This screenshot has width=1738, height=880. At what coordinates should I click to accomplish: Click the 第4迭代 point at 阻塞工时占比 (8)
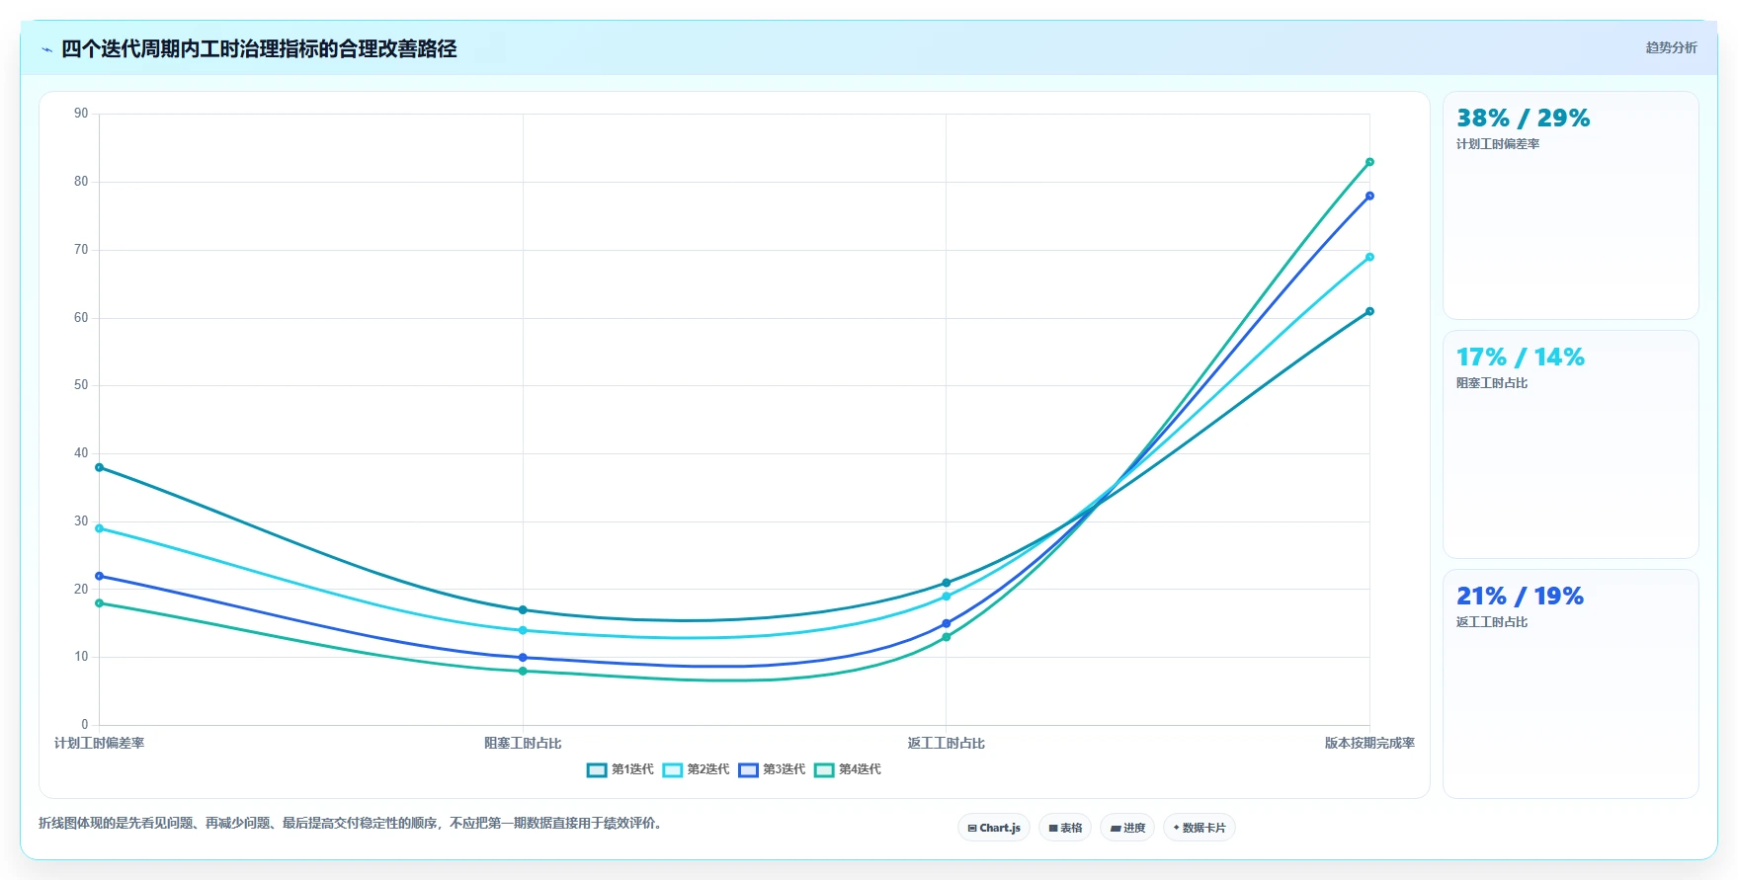[523, 672]
